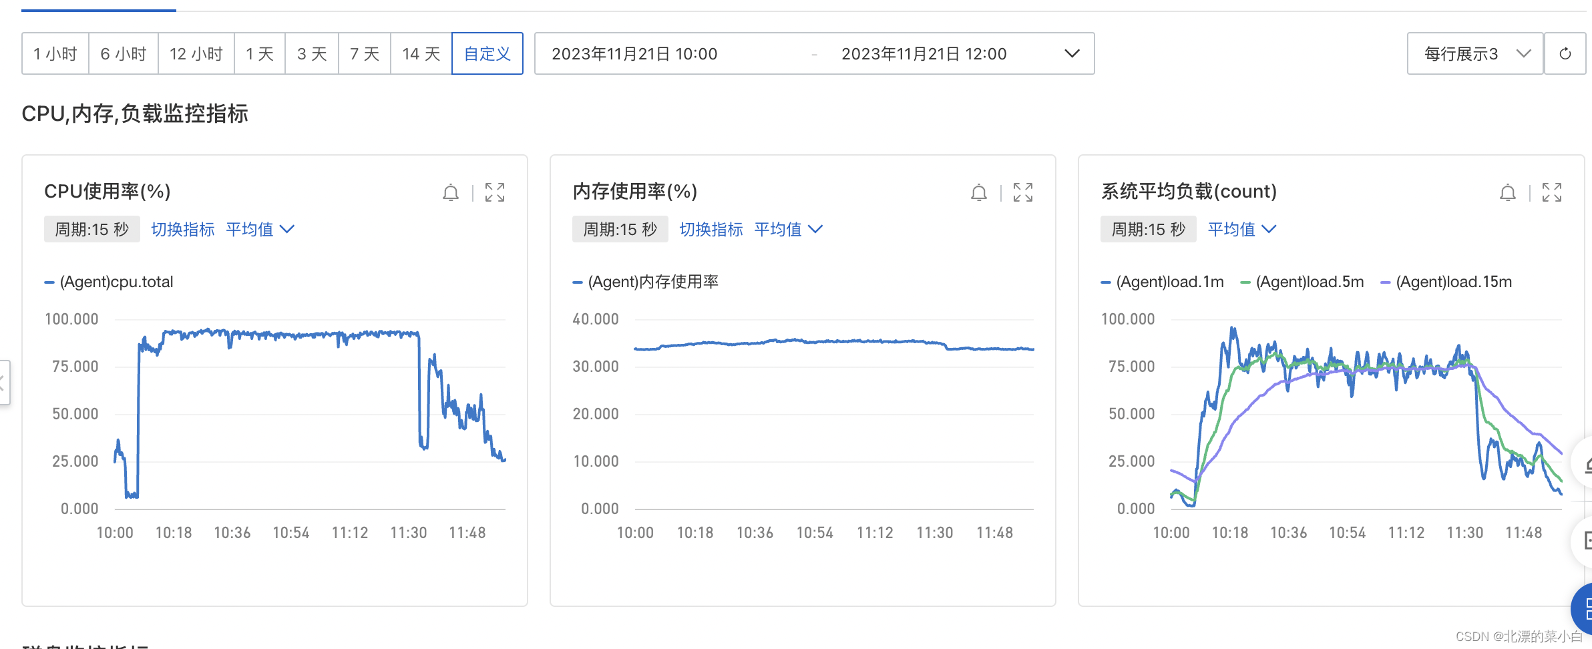Toggle (Agent)load.15m legend series
Image resolution: width=1592 pixels, height=649 pixels.
click(1446, 282)
